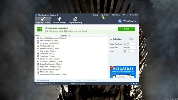Image resolution: width=178 pixels, height=100 pixels.
Task: Click the Application Paths icon
Action: pyautogui.click(x=38, y=43)
